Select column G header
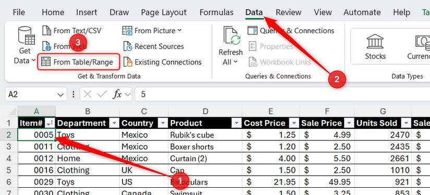Viewport: 430px width, 195px height. pyautogui.click(x=383, y=111)
